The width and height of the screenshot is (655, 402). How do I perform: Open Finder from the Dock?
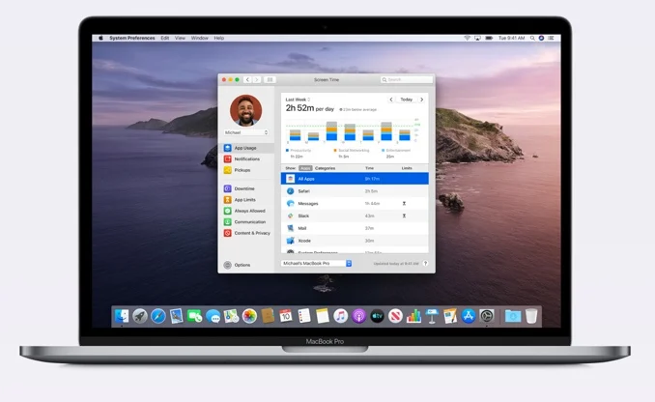coord(122,316)
